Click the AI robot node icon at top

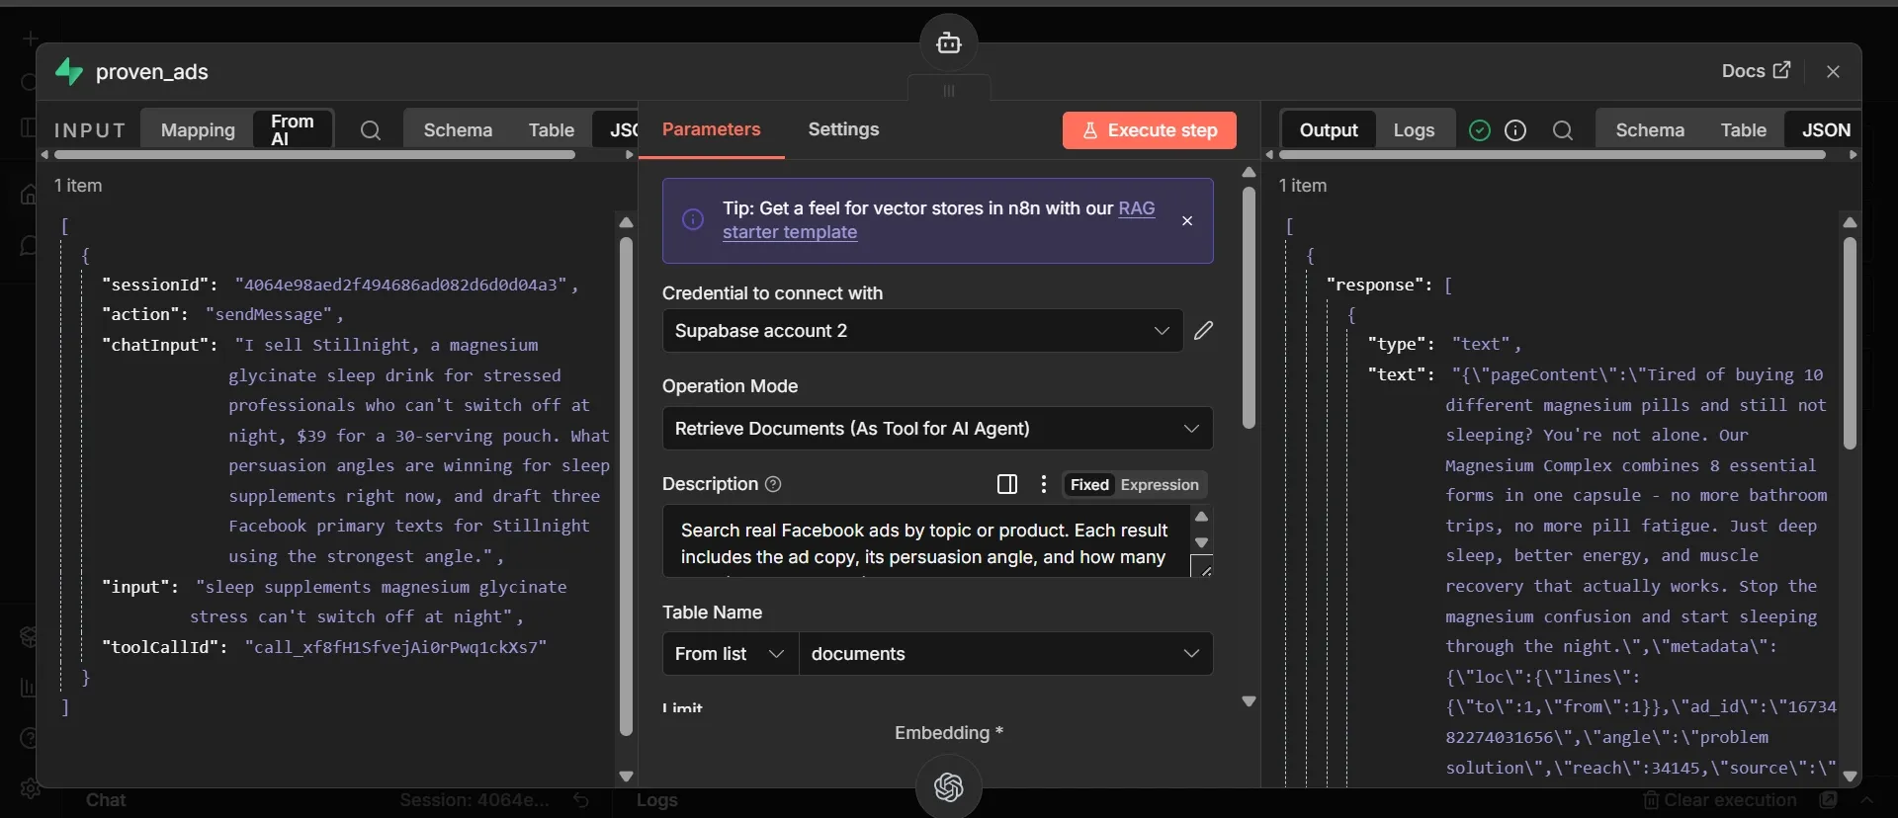pyautogui.click(x=949, y=42)
